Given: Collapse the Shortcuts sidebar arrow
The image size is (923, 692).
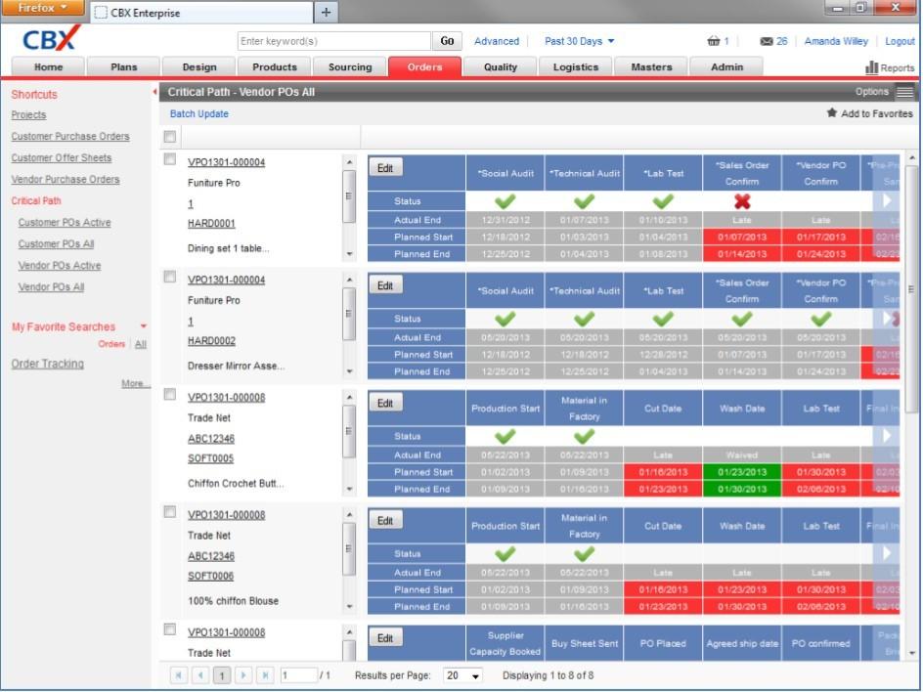Looking at the screenshot, I should (x=154, y=92).
